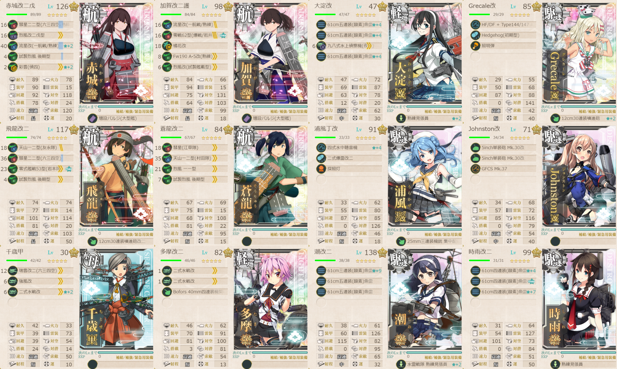Click the 橘花改 jet aircraft icon on 加賀改二護
This screenshot has height=369, width=617.
pyautogui.click(x=167, y=46)
